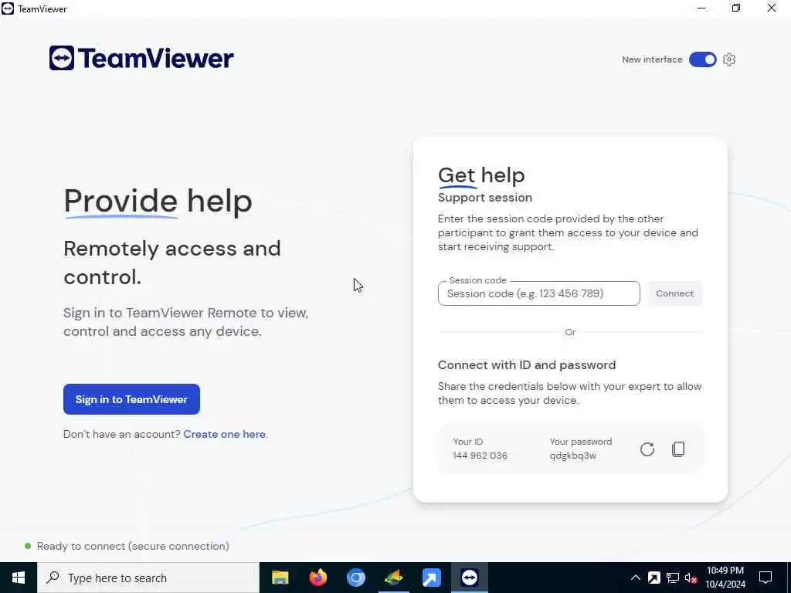Copy ID and password credentials

pyautogui.click(x=678, y=449)
